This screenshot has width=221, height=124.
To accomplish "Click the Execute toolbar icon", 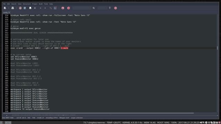I will click(63, 8).
